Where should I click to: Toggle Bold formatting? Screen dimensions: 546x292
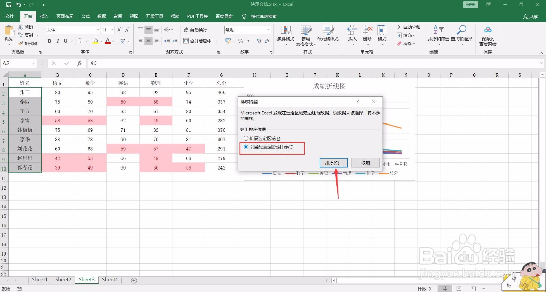49,41
